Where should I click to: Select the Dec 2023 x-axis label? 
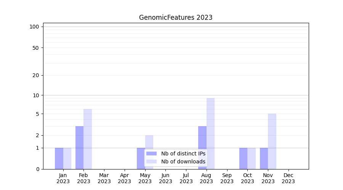tap(288, 178)
